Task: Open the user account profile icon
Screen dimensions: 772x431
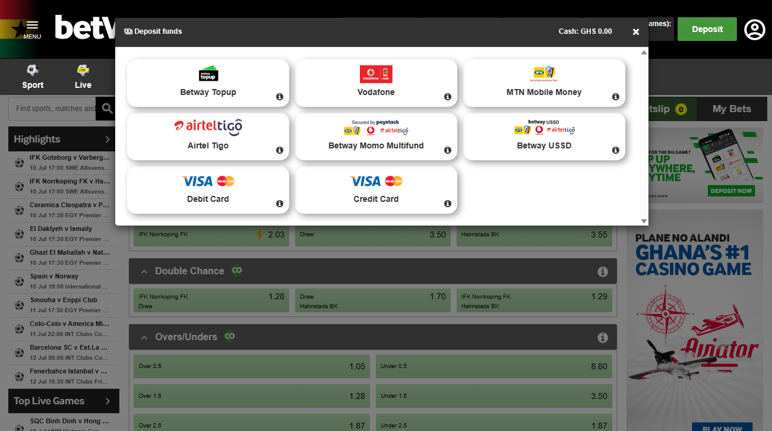Action: pyautogui.click(x=754, y=30)
